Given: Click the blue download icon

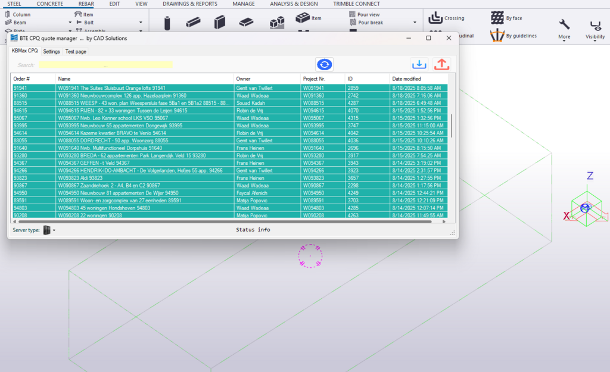Looking at the screenshot, I should click(419, 64).
